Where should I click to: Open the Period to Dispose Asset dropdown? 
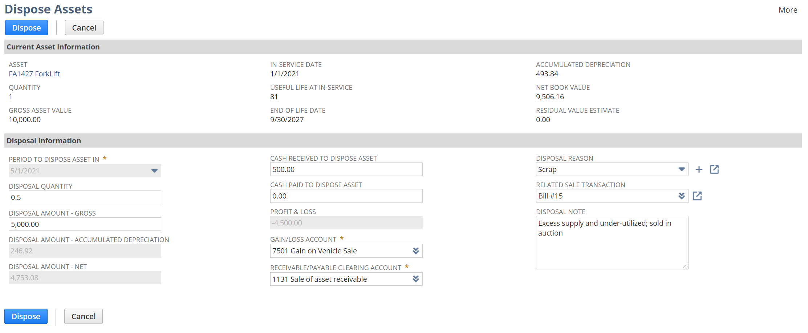pos(154,171)
